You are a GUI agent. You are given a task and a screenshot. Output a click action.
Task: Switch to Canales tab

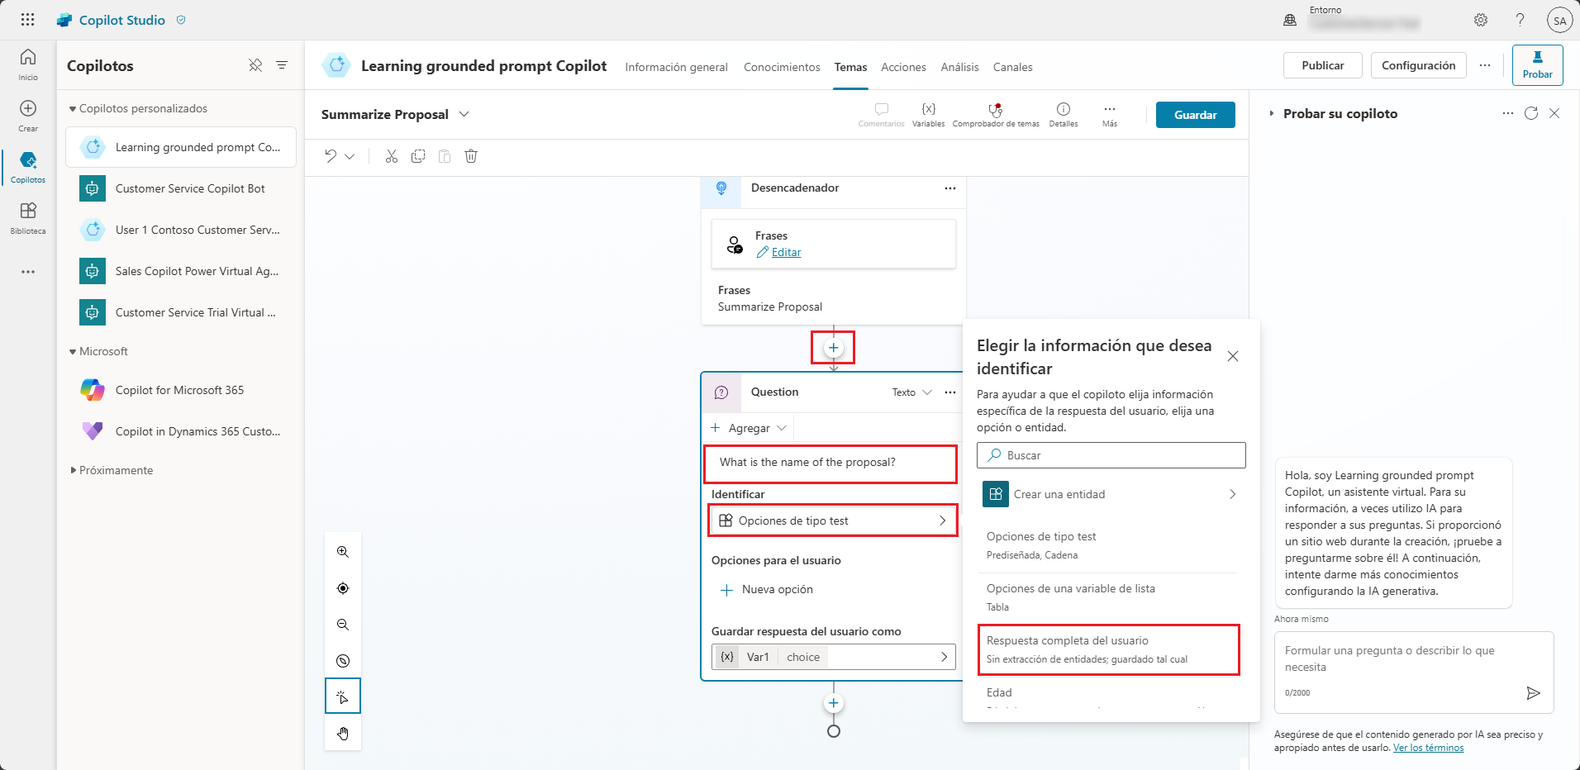[1012, 67]
